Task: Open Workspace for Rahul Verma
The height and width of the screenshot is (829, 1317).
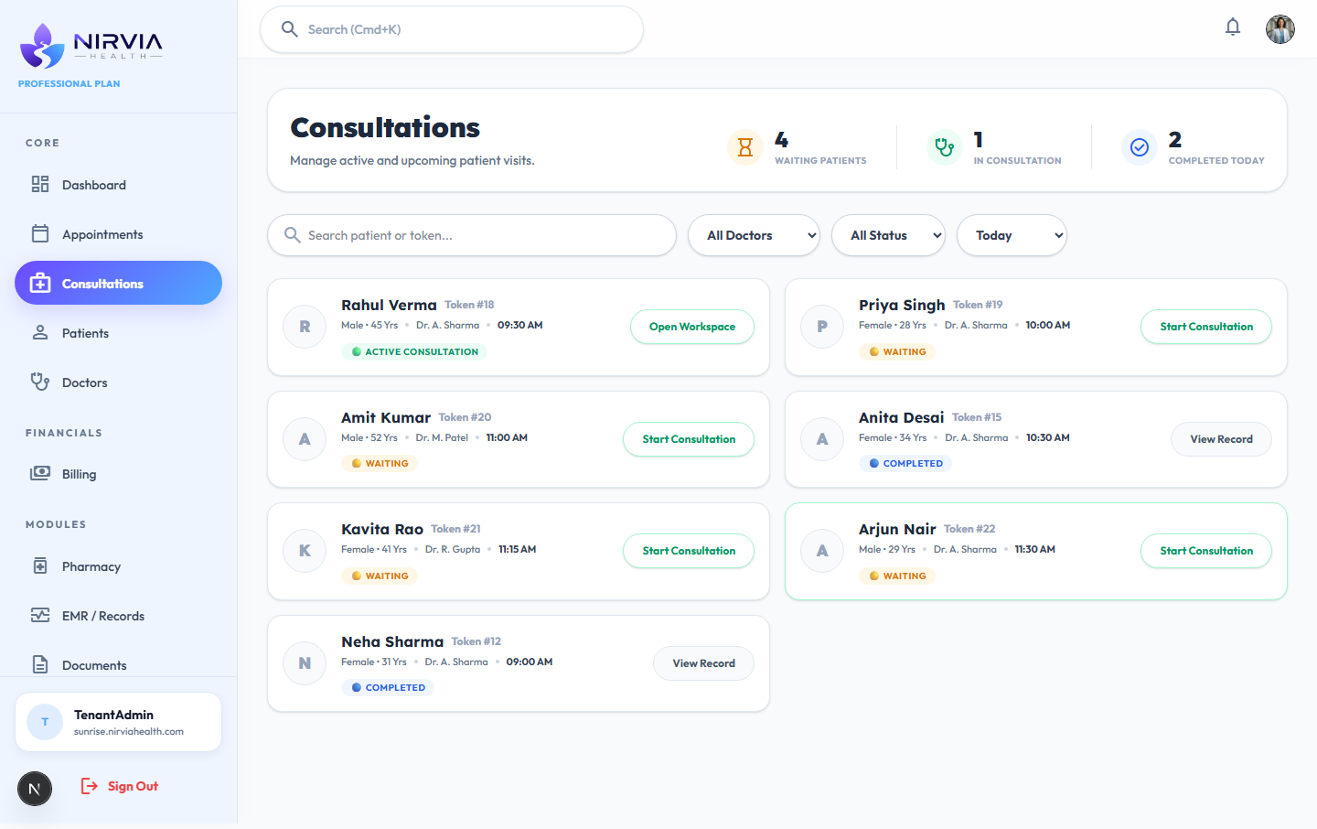Action: pos(692,327)
